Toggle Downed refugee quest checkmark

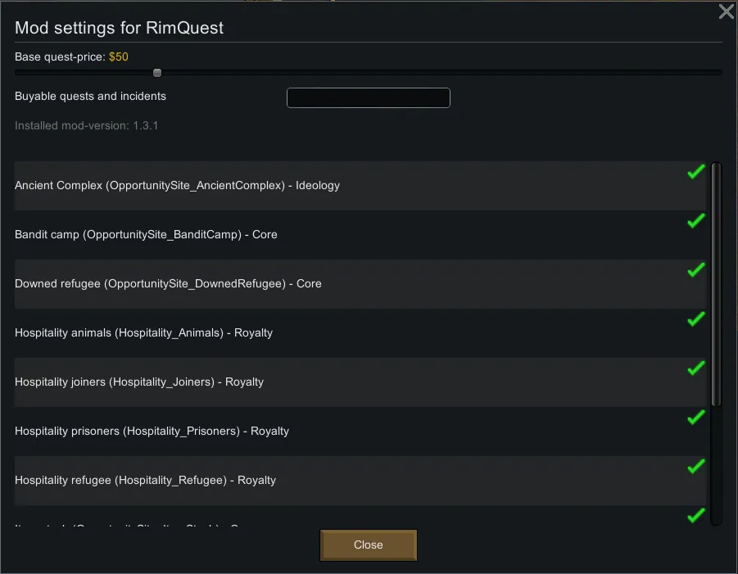click(x=696, y=270)
